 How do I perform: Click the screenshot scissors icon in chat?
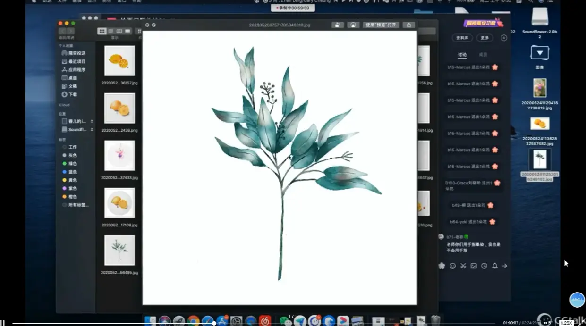click(x=463, y=266)
